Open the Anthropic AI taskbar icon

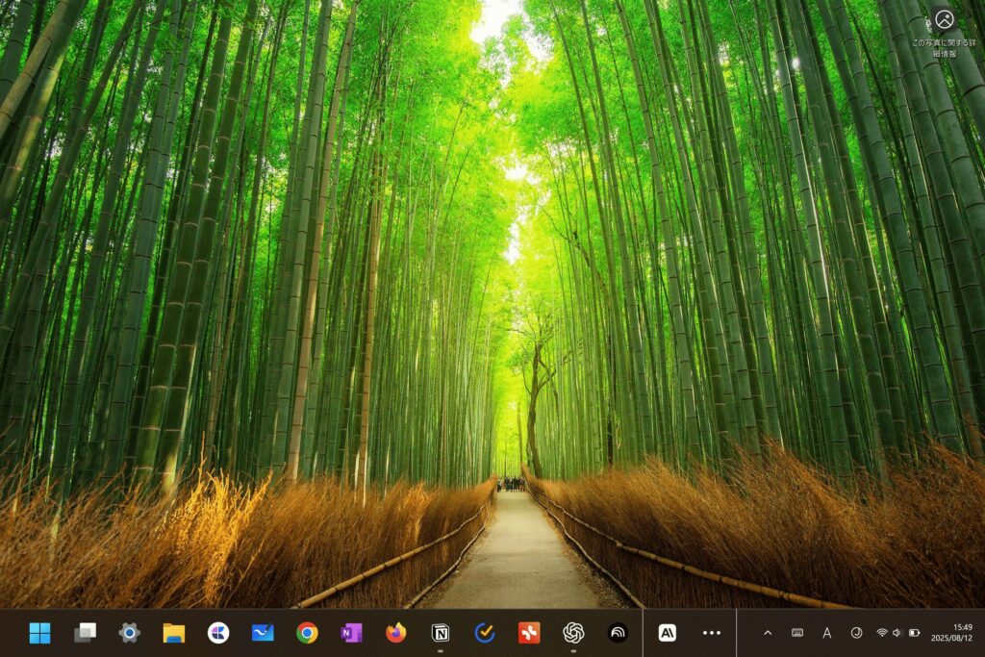667,632
